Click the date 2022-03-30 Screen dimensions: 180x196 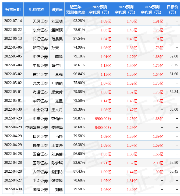click(x=13, y=189)
